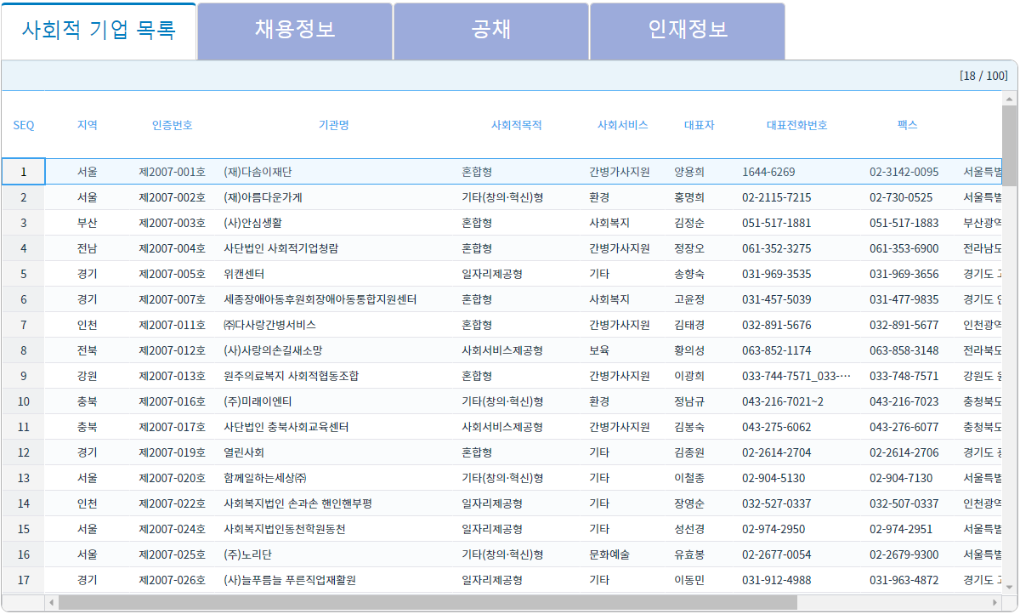1020x614 pixels.
Task: Select the (재)다솜이재단 cell
Action: pyautogui.click(x=334, y=172)
